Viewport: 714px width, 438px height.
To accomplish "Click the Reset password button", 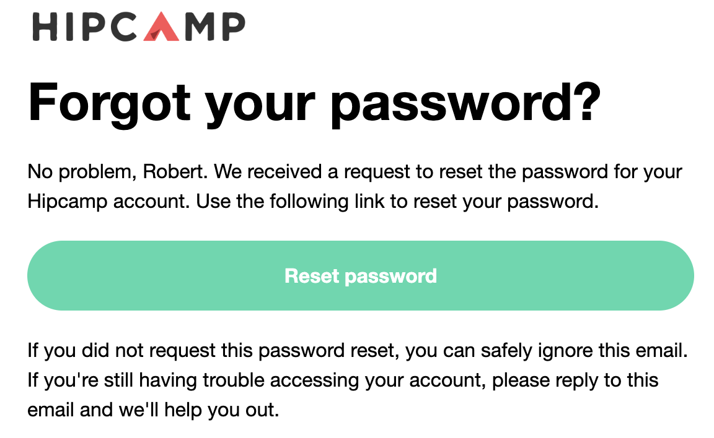I will (x=360, y=276).
